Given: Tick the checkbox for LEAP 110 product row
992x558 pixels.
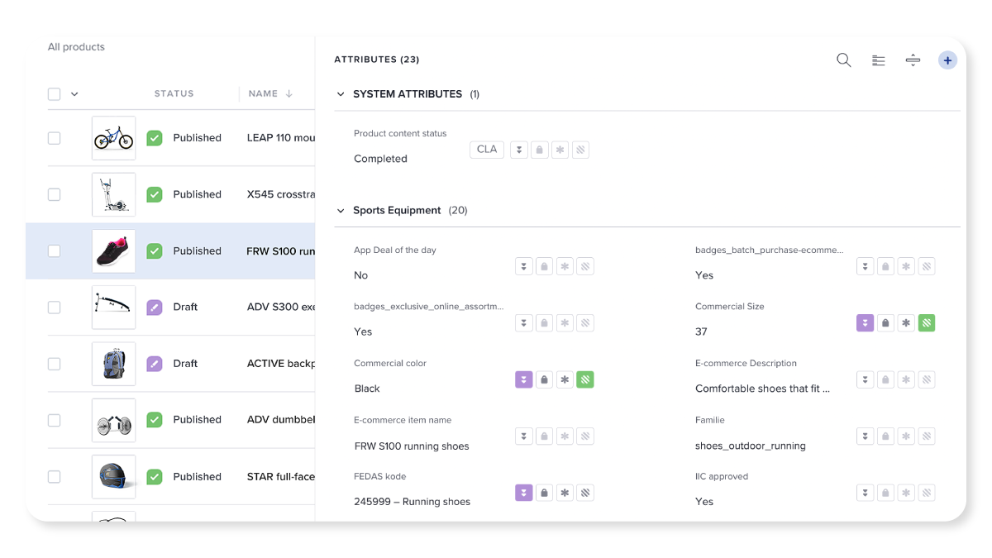Looking at the screenshot, I should point(54,138).
